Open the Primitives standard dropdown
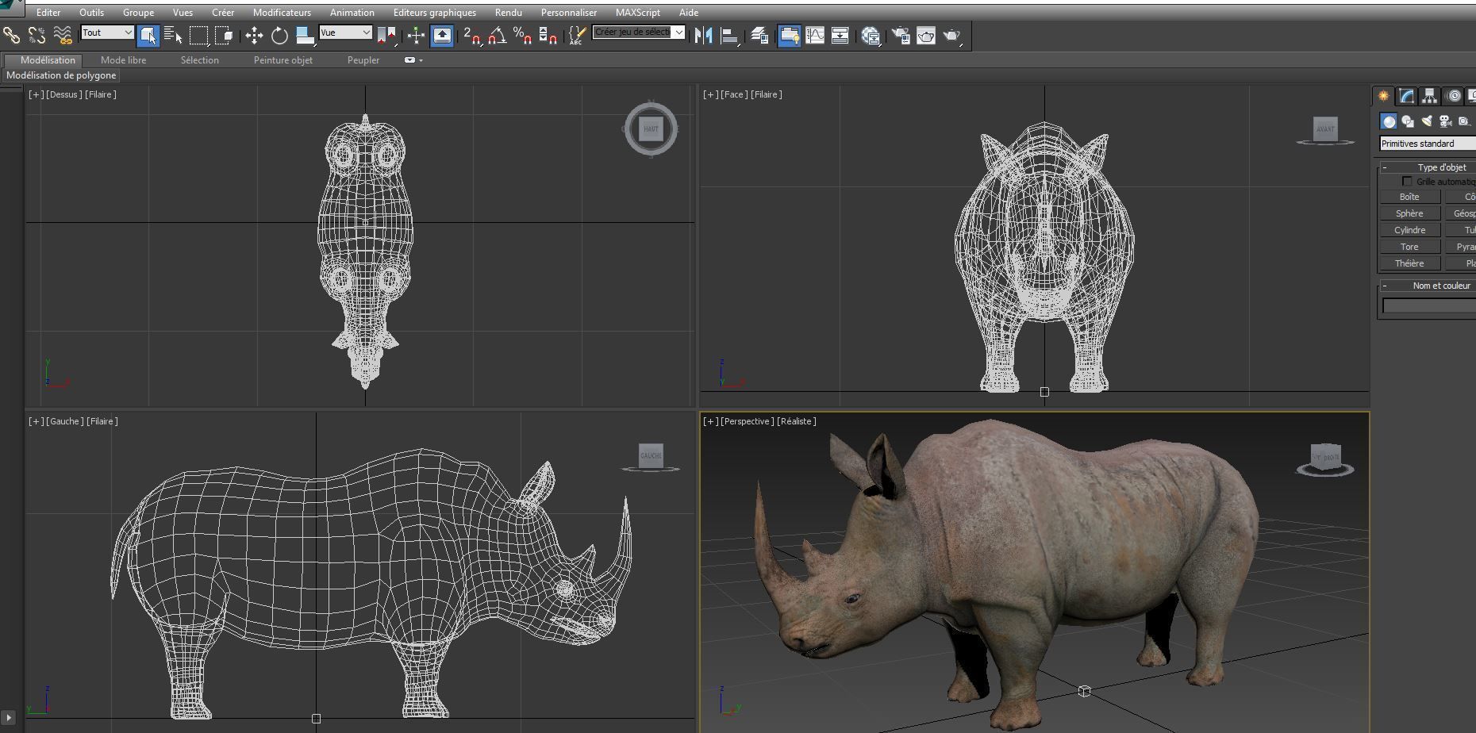Image resolution: width=1476 pixels, height=733 pixels. [x=1428, y=144]
